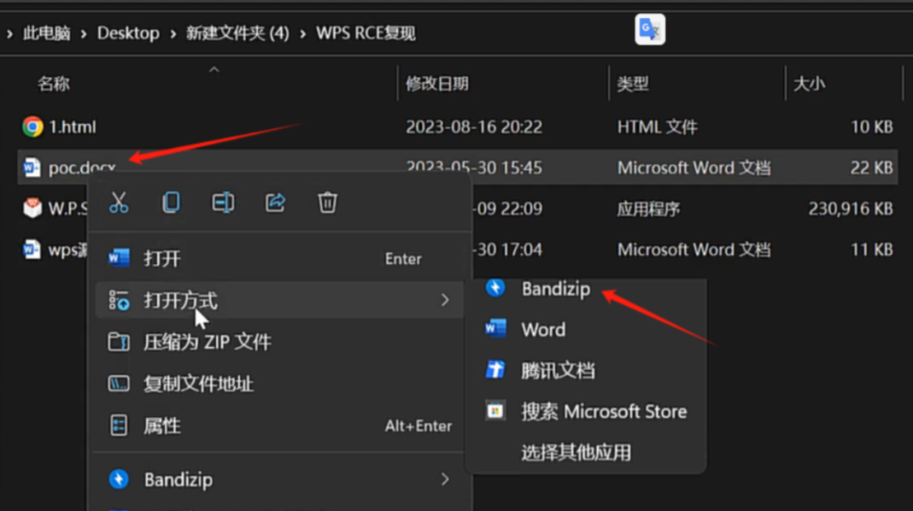Click the Bandizip icon in the main context menu
The width and height of the screenshot is (913, 511).
119,479
